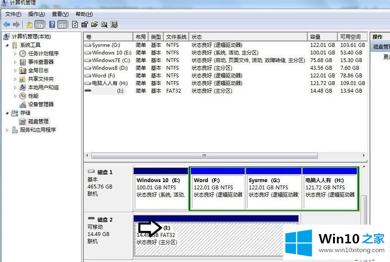
Task: Click the removable (I:) drive icon in list
Action: coord(88,91)
